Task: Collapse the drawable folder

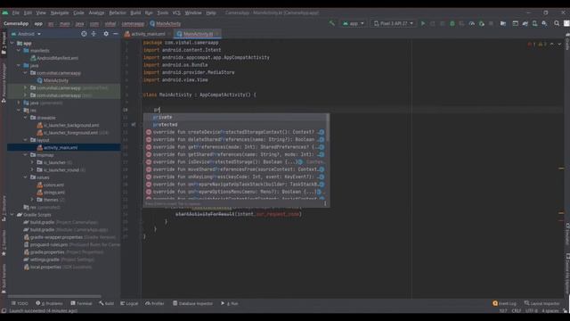Action: point(26,118)
